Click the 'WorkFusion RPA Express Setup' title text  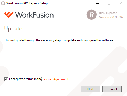tap(27, 3)
